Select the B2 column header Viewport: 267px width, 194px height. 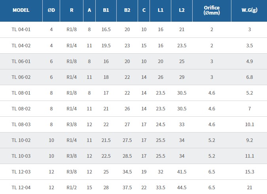(x=127, y=10)
